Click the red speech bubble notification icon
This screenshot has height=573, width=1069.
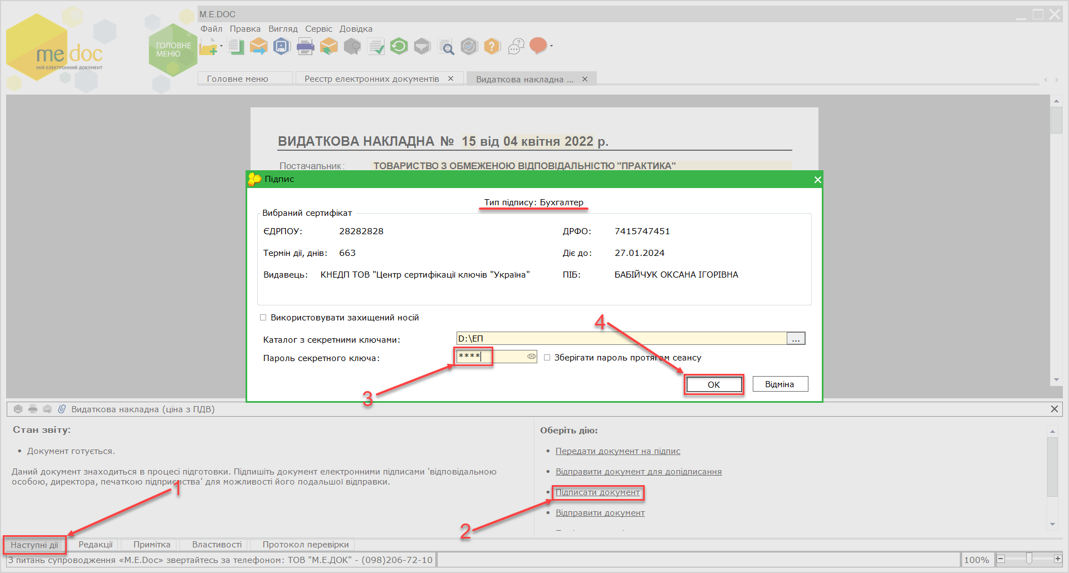tap(538, 46)
